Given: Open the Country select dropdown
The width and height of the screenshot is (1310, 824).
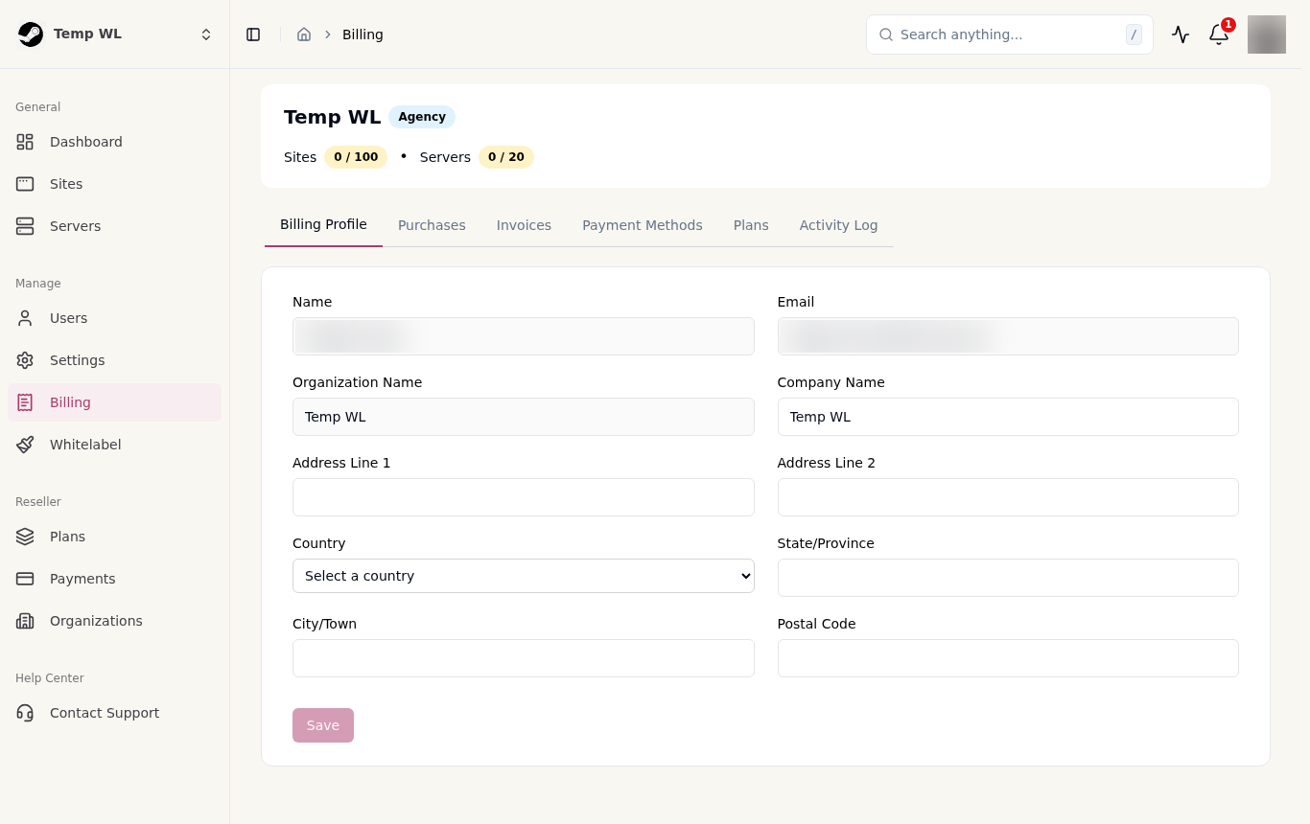Looking at the screenshot, I should click(524, 576).
